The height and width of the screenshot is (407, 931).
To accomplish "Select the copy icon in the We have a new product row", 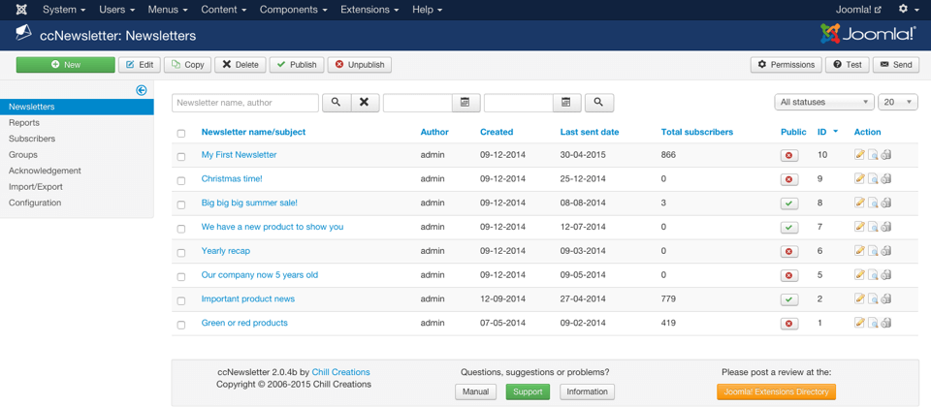I will 885,227.
